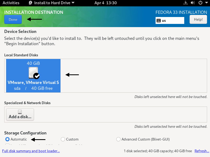Click the power icon in top bar
The image size is (210, 157).
(200, 3)
